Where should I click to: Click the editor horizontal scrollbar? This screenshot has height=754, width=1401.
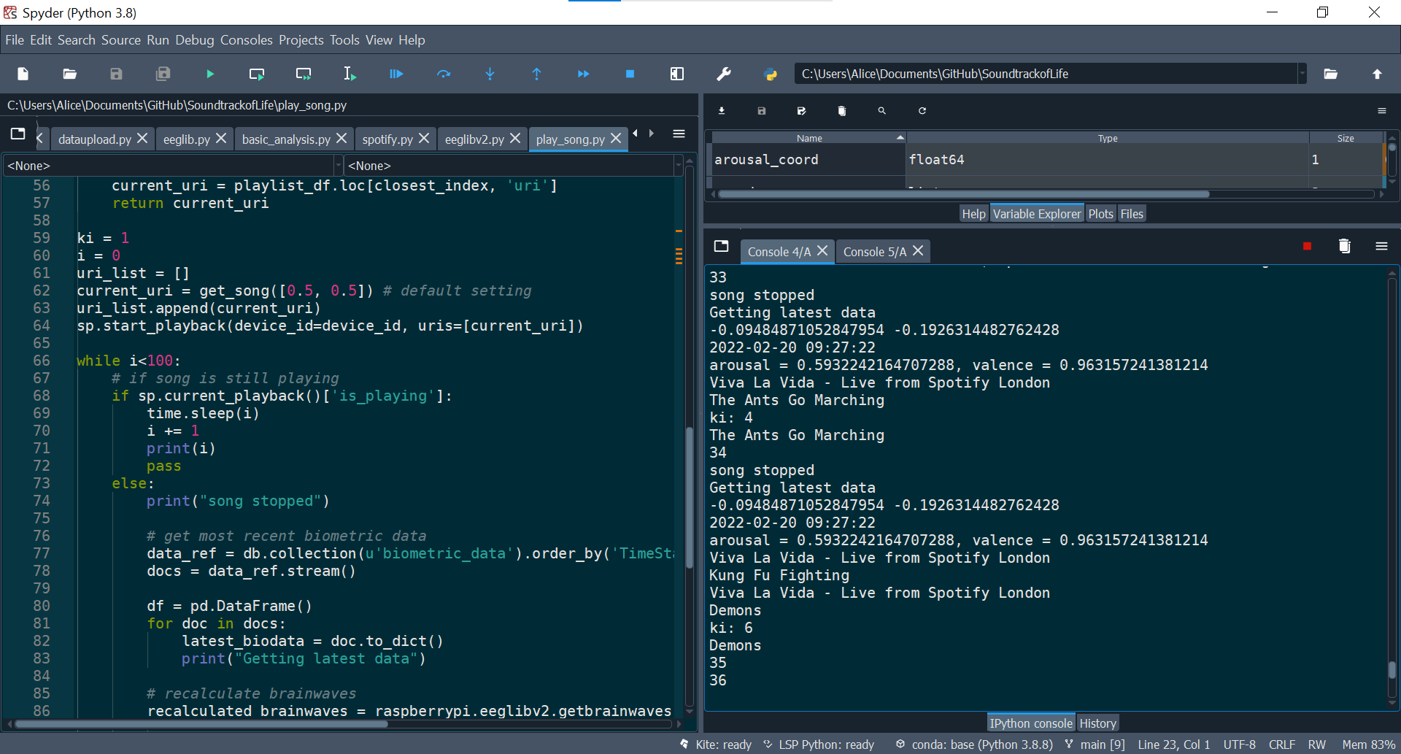tap(201, 725)
